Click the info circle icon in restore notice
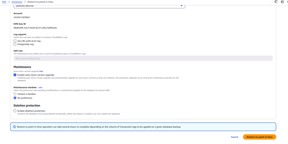288x144 pixels. click(x=14, y=127)
